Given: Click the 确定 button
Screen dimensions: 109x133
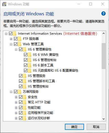Looking at the screenshot, I should tap(74, 127).
